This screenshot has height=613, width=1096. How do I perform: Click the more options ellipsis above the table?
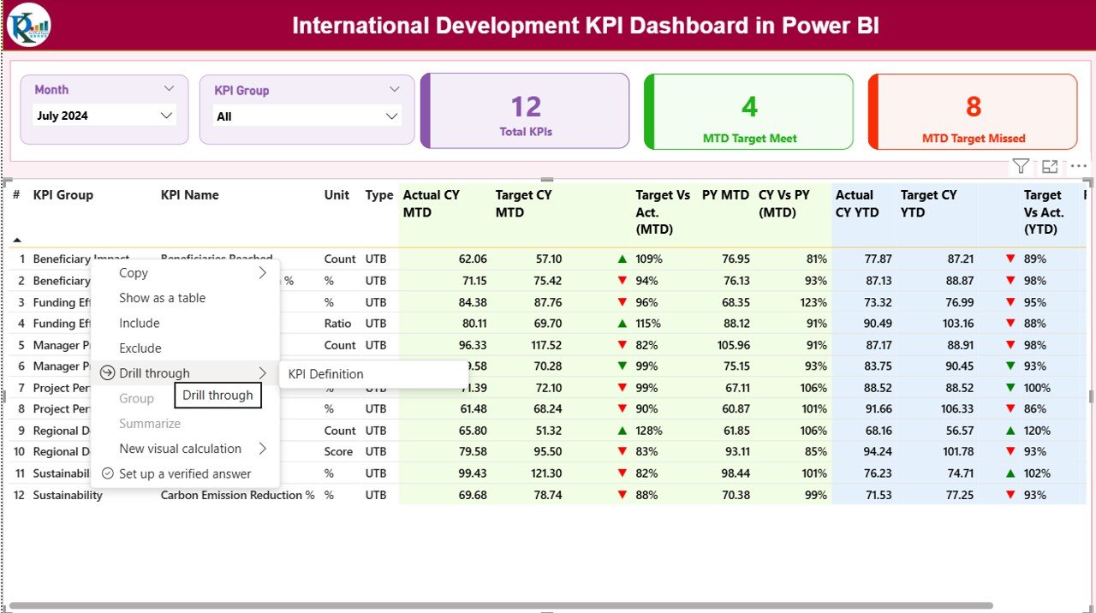coord(1078,165)
